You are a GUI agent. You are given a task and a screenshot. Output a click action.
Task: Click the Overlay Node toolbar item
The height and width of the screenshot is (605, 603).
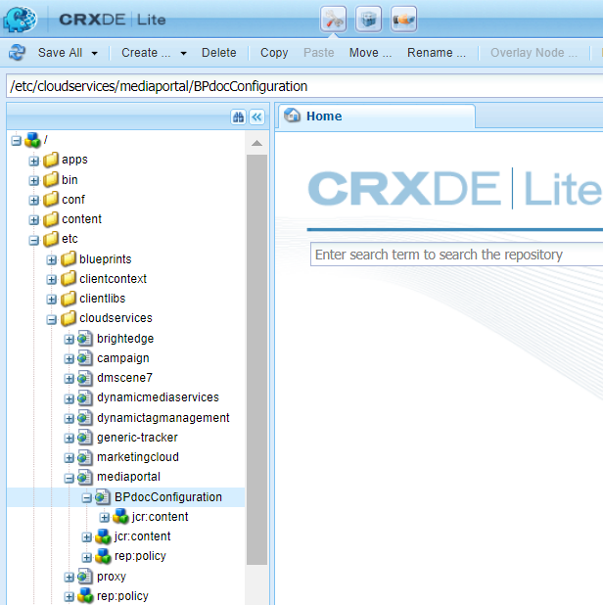click(533, 53)
